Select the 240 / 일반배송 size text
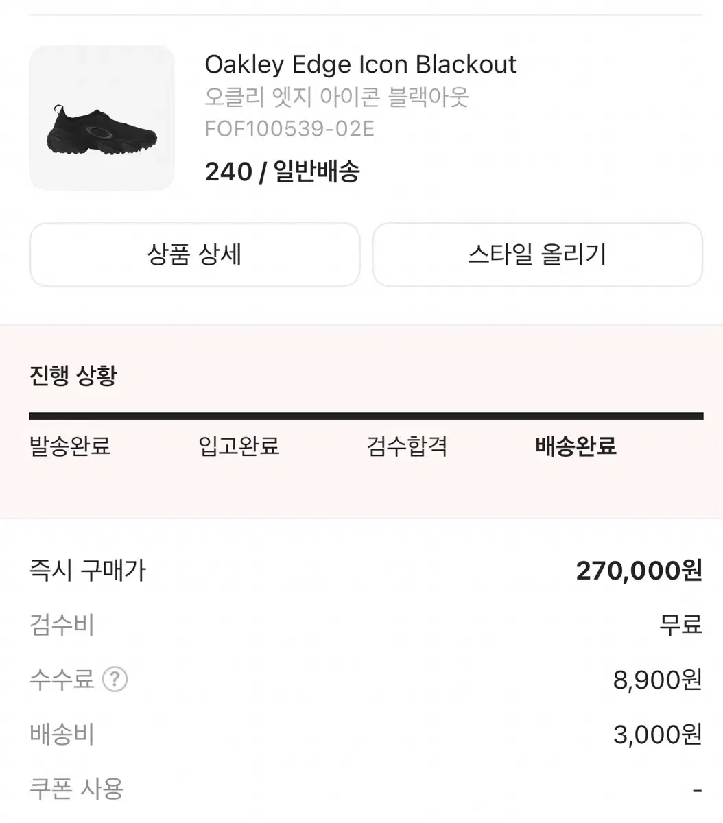This screenshot has width=723, height=823. [x=282, y=171]
